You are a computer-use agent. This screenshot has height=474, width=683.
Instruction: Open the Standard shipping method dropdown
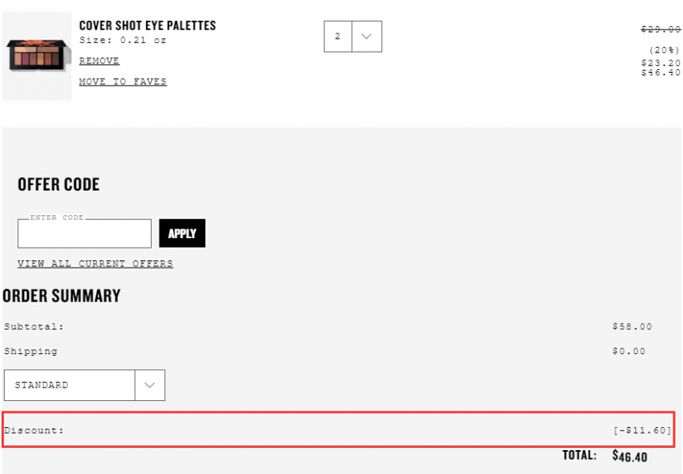(x=84, y=385)
